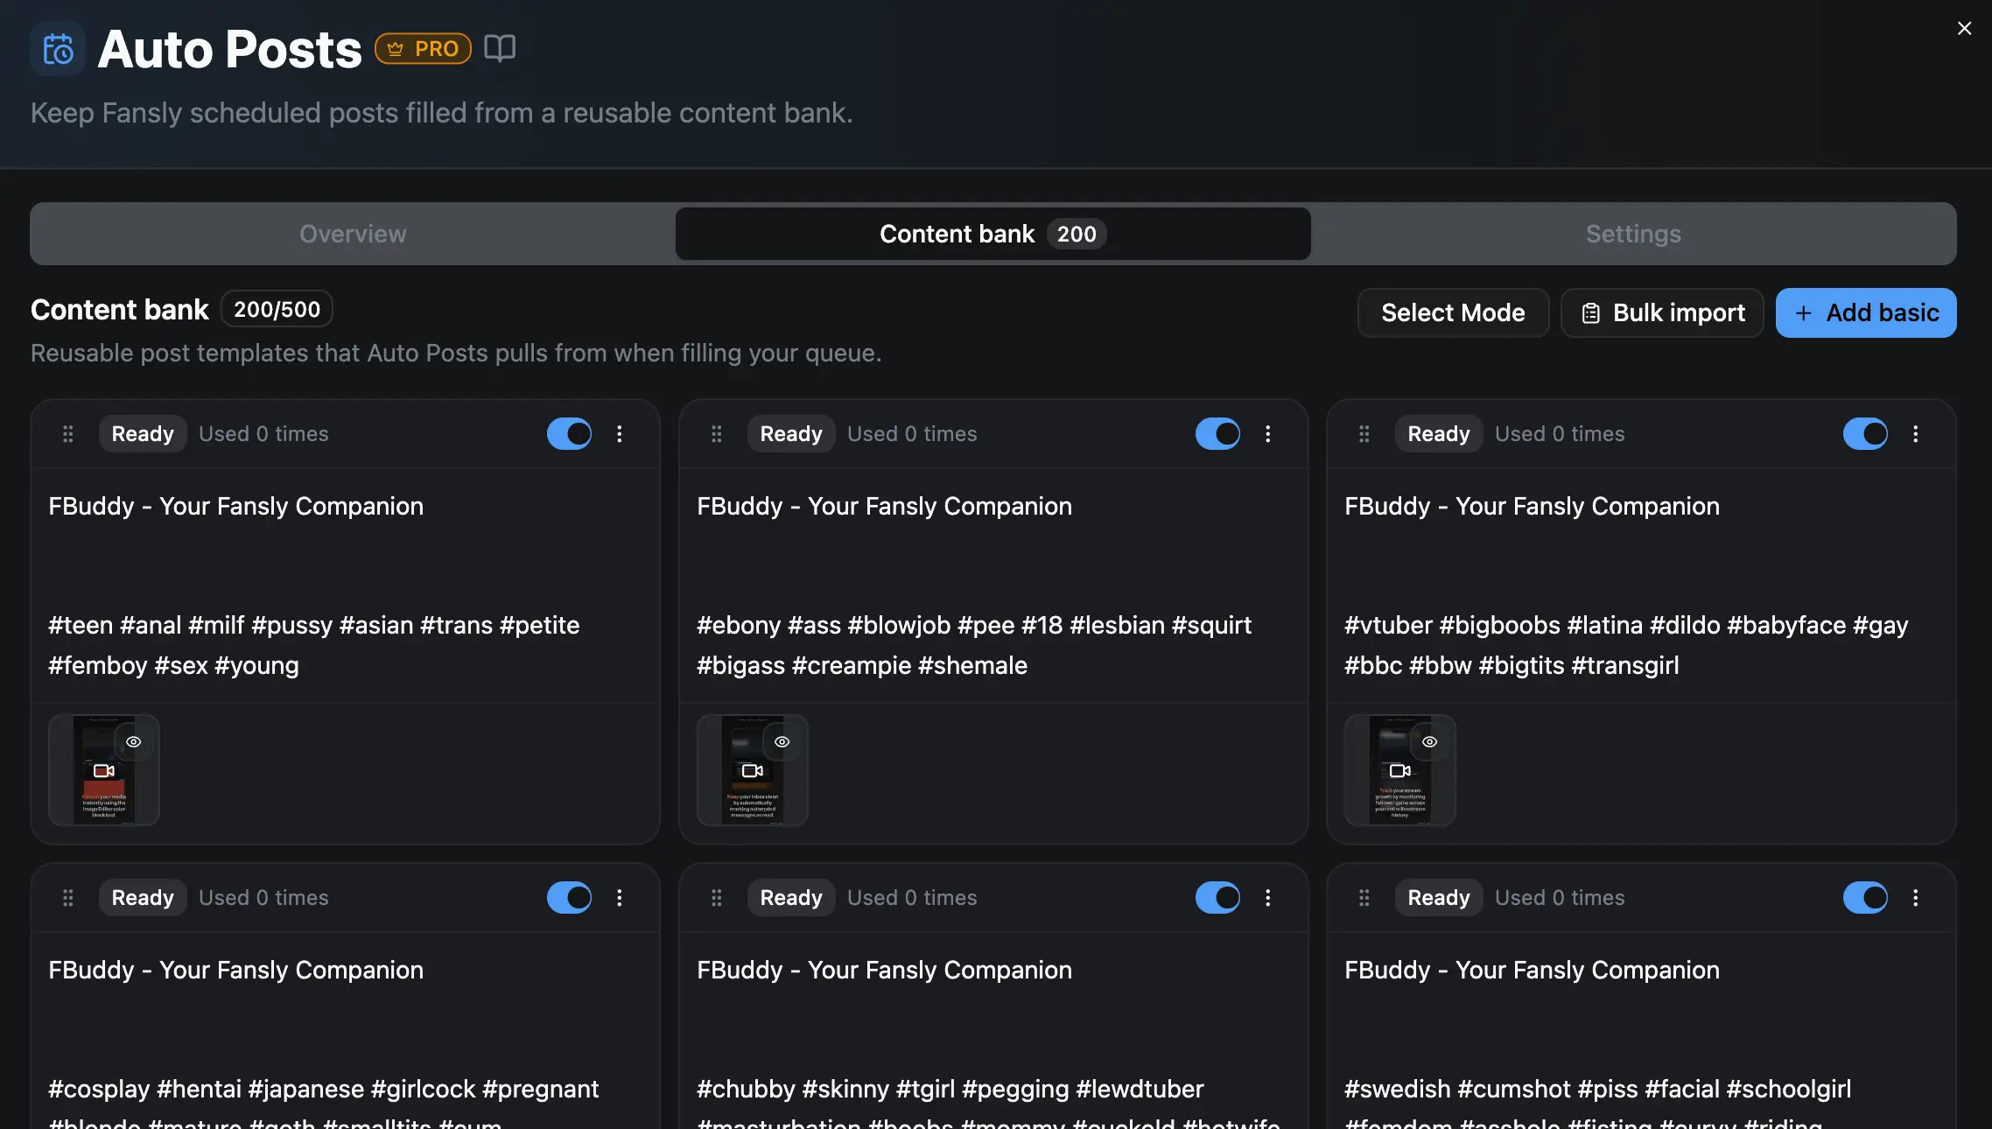Click the 200 badge in Content bank tab
This screenshot has height=1129, width=1992.
1077,234
